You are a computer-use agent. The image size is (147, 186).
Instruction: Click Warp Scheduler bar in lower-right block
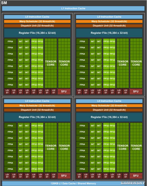point(109,105)
